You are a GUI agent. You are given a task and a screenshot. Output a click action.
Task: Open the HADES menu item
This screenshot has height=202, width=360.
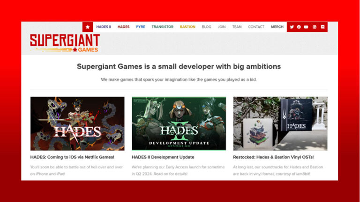[x=124, y=27]
